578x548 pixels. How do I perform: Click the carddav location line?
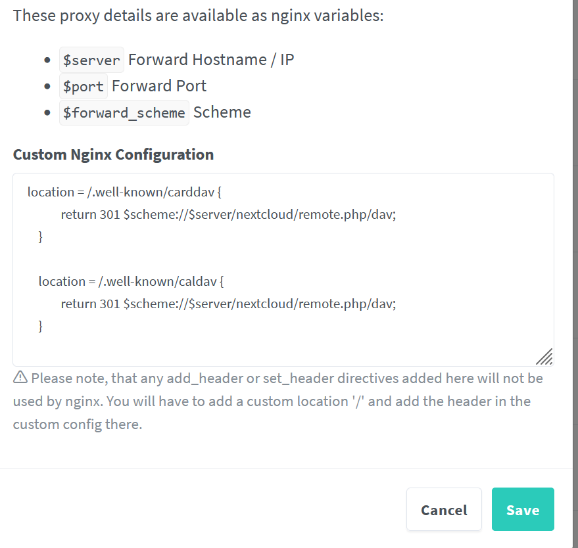tap(124, 193)
